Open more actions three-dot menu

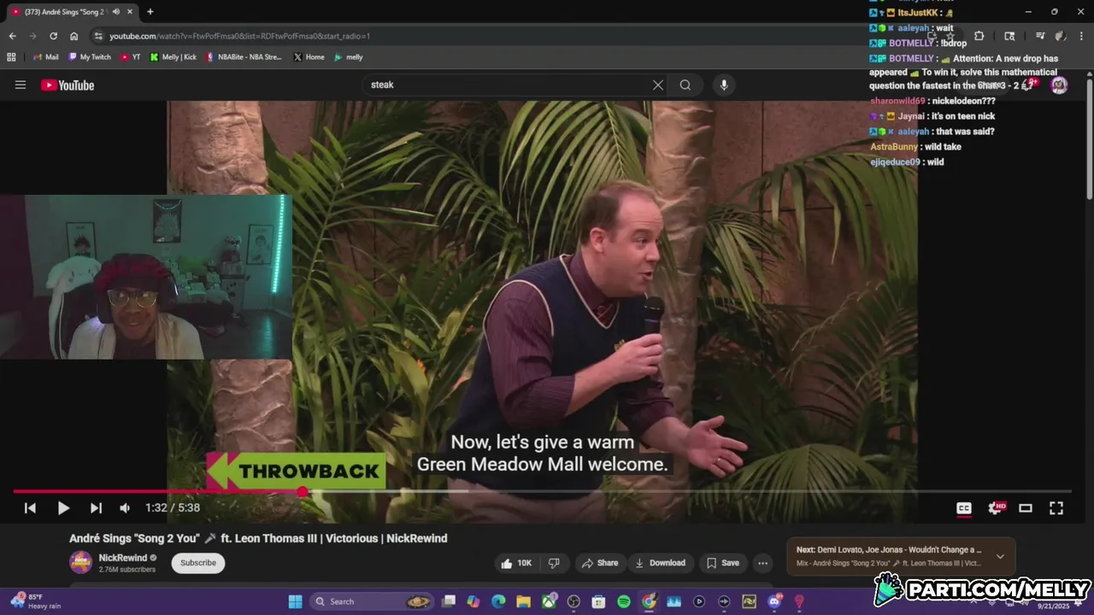(x=762, y=563)
